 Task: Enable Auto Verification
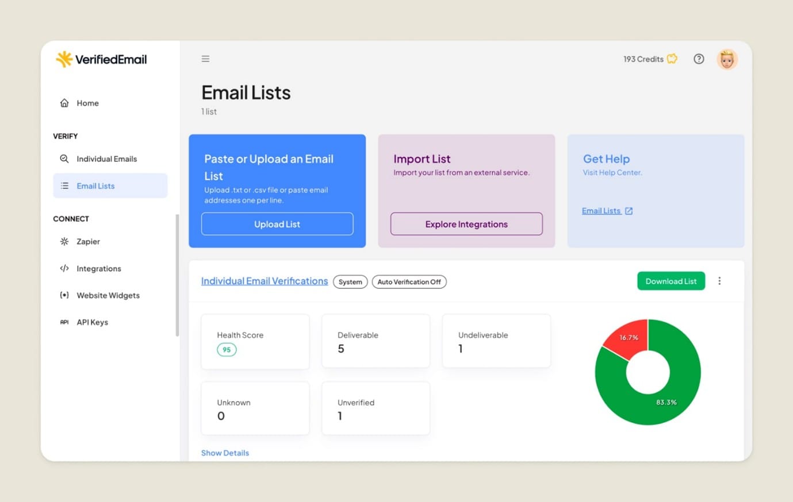[x=409, y=281]
